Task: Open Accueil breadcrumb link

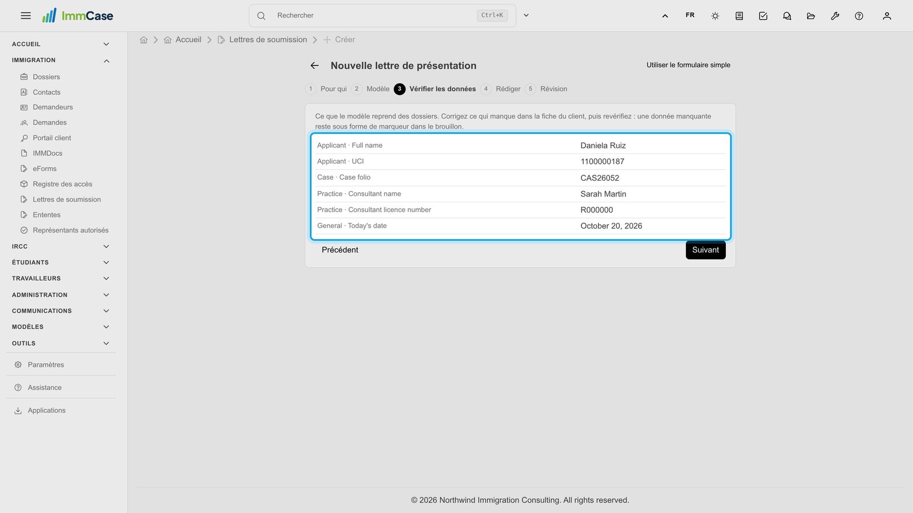Action: [x=183, y=40]
